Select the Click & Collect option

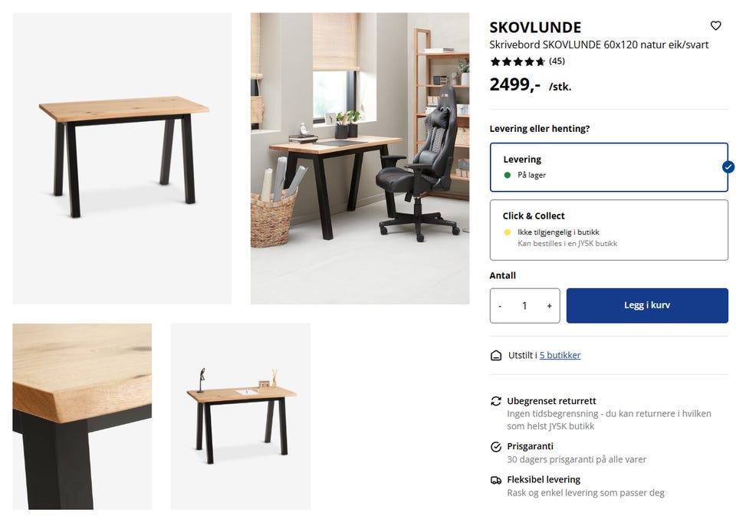click(609, 230)
